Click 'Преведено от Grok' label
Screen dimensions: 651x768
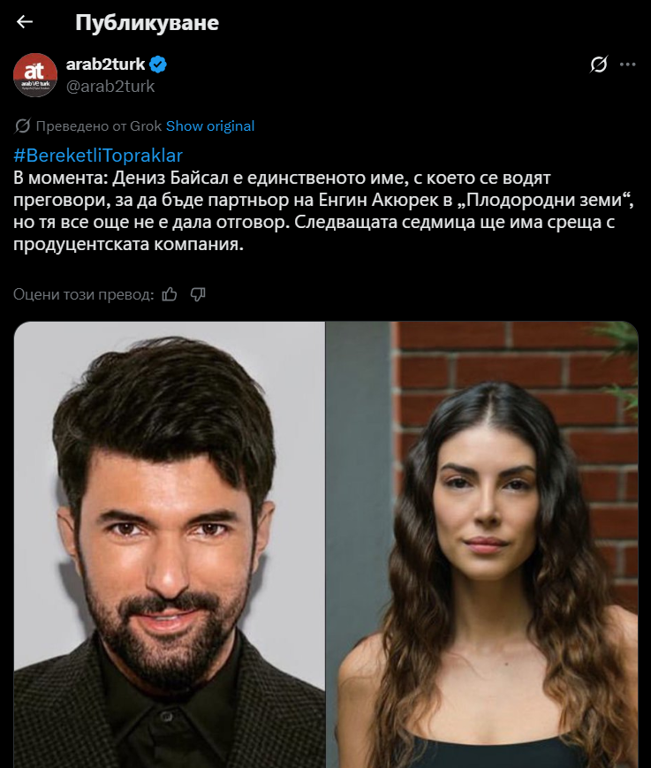point(98,125)
